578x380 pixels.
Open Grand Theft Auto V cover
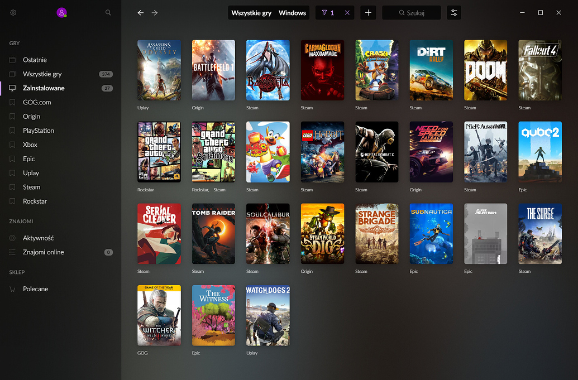pos(159,152)
